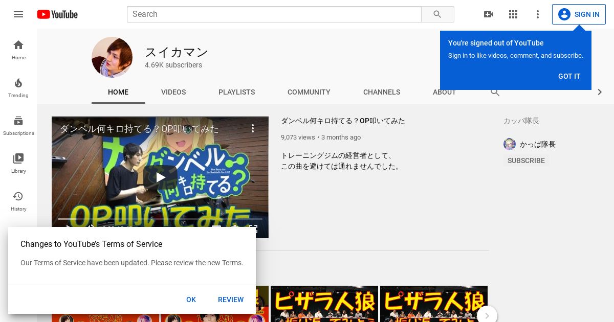Click the channel search magnifier icon
Viewport: 614px width, 322px height.
(x=495, y=92)
